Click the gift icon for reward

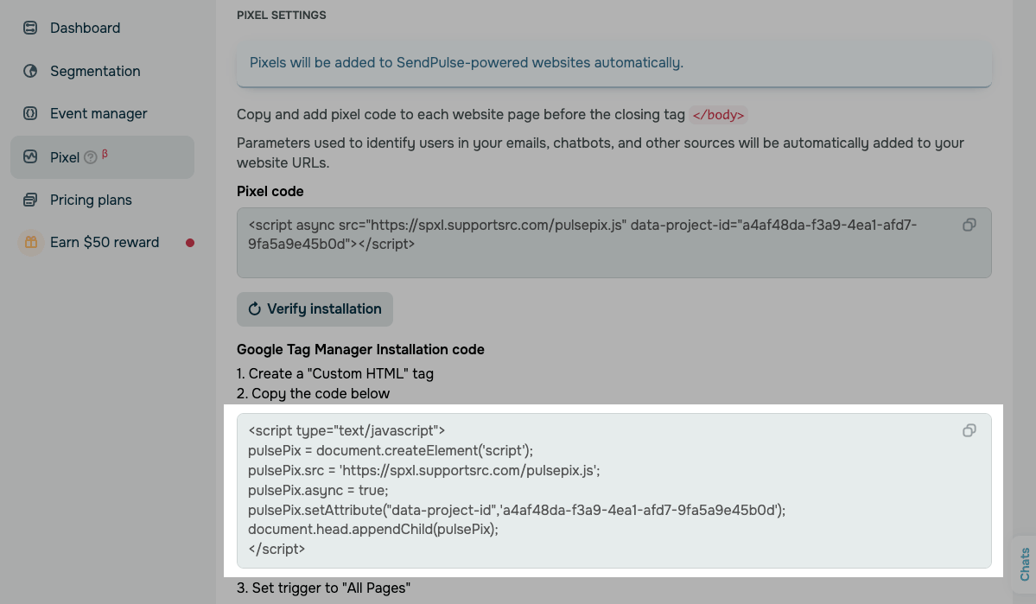30,243
